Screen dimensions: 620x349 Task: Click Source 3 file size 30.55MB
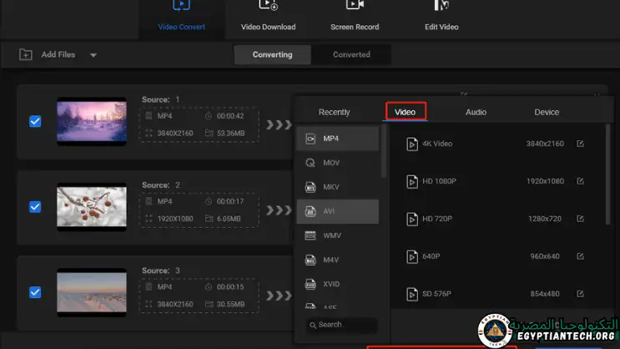pyautogui.click(x=230, y=304)
